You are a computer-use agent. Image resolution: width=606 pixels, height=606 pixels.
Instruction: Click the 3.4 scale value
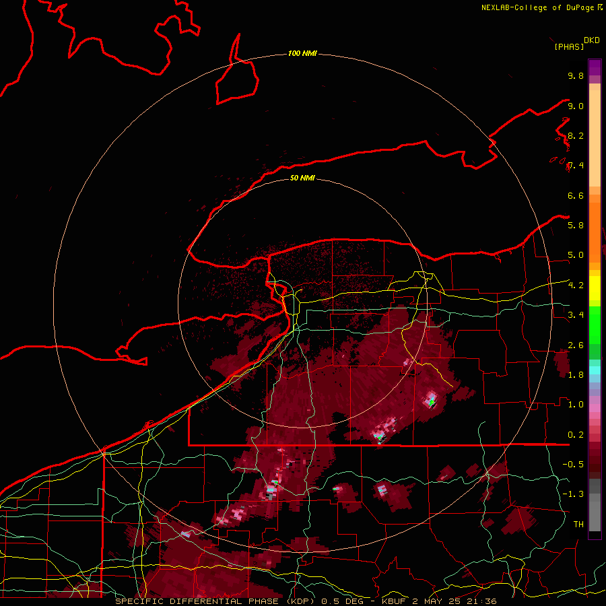click(x=576, y=315)
